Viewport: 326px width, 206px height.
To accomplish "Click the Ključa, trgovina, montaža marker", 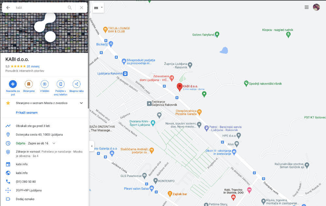I will pyautogui.click(x=263, y=201).
